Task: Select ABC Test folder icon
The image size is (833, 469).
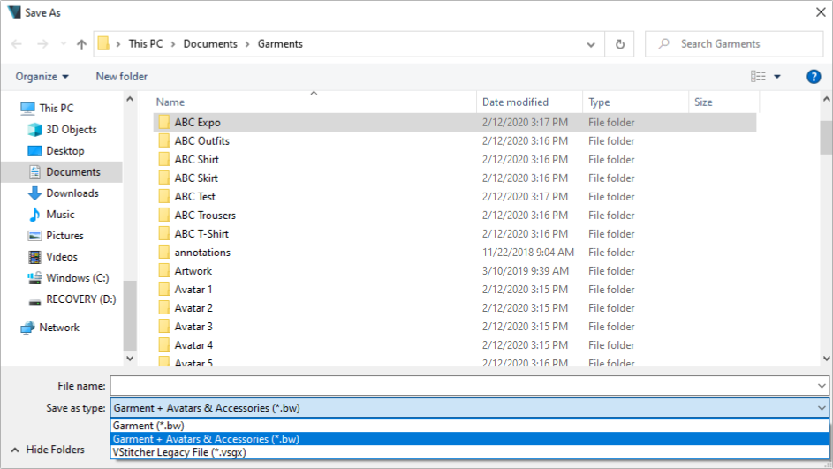Action: [x=164, y=197]
